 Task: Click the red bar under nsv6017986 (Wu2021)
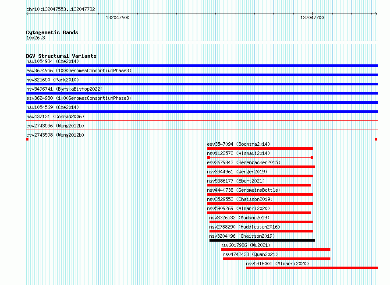click(276, 250)
